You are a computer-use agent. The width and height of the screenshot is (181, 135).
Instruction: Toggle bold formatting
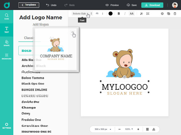[x=119, y=14]
